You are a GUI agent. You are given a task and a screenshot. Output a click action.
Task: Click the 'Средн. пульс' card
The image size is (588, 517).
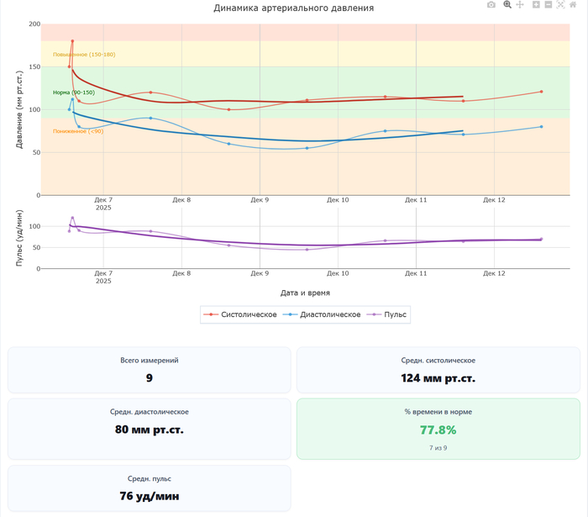click(x=150, y=488)
